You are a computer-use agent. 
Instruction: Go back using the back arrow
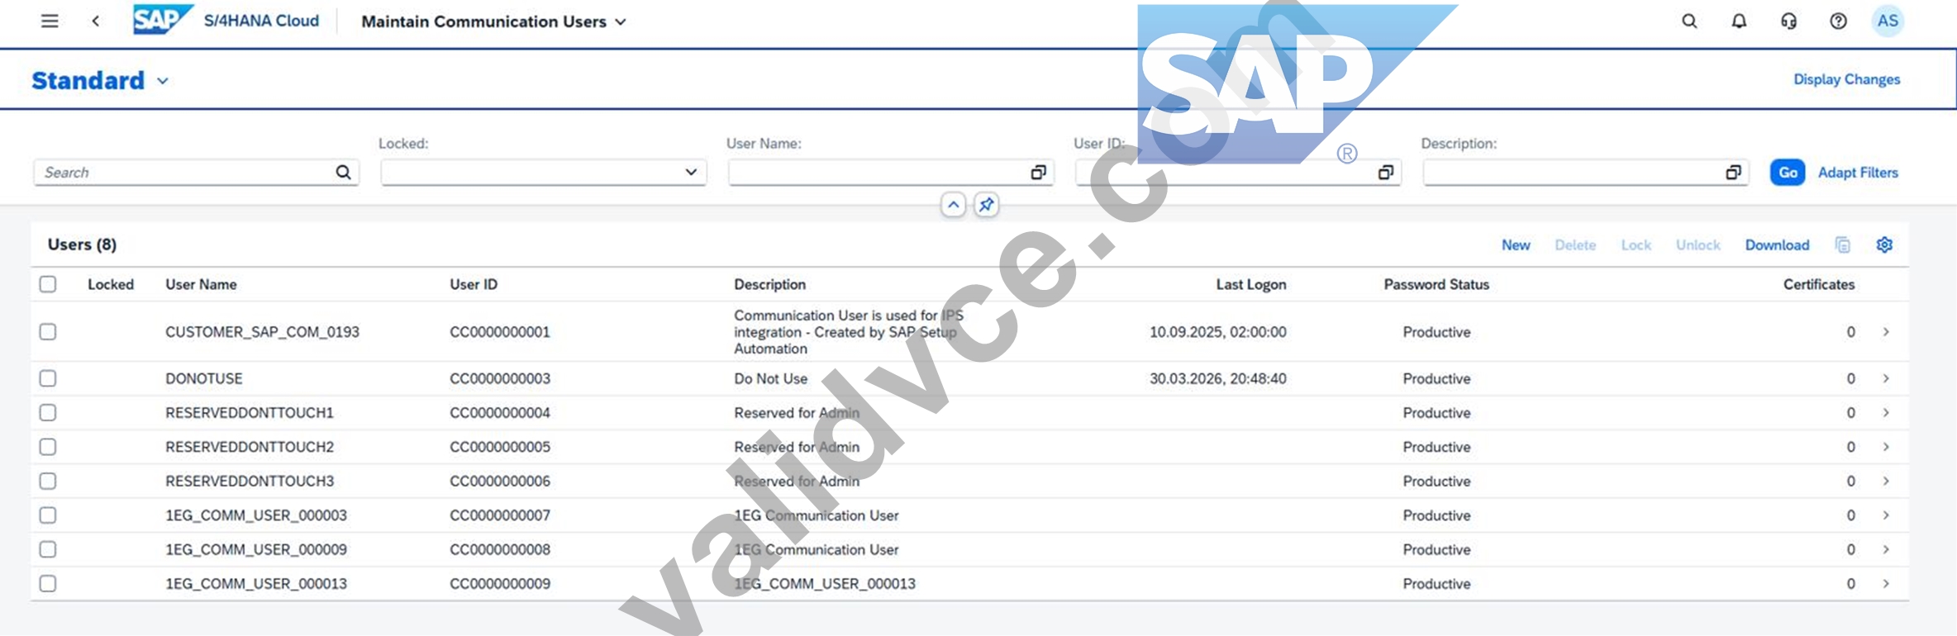click(96, 21)
